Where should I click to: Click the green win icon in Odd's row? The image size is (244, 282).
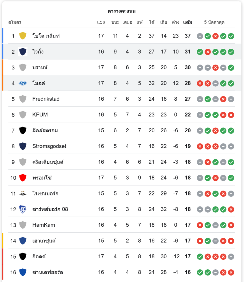click(x=200, y=257)
